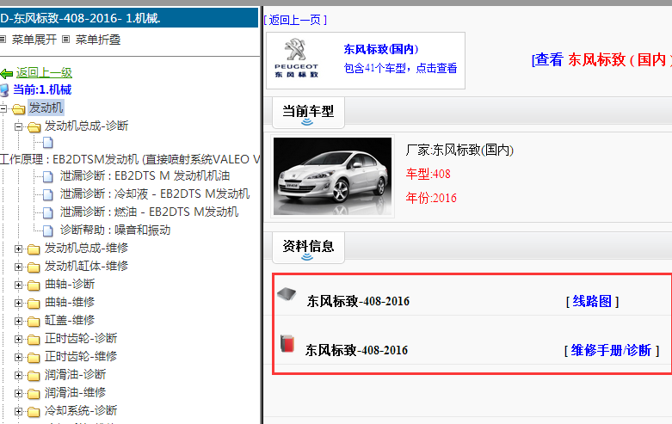The height and width of the screenshot is (424, 672).
Task: Click the 发动机缸体-维修 folder icon
Action: pos(34,267)
